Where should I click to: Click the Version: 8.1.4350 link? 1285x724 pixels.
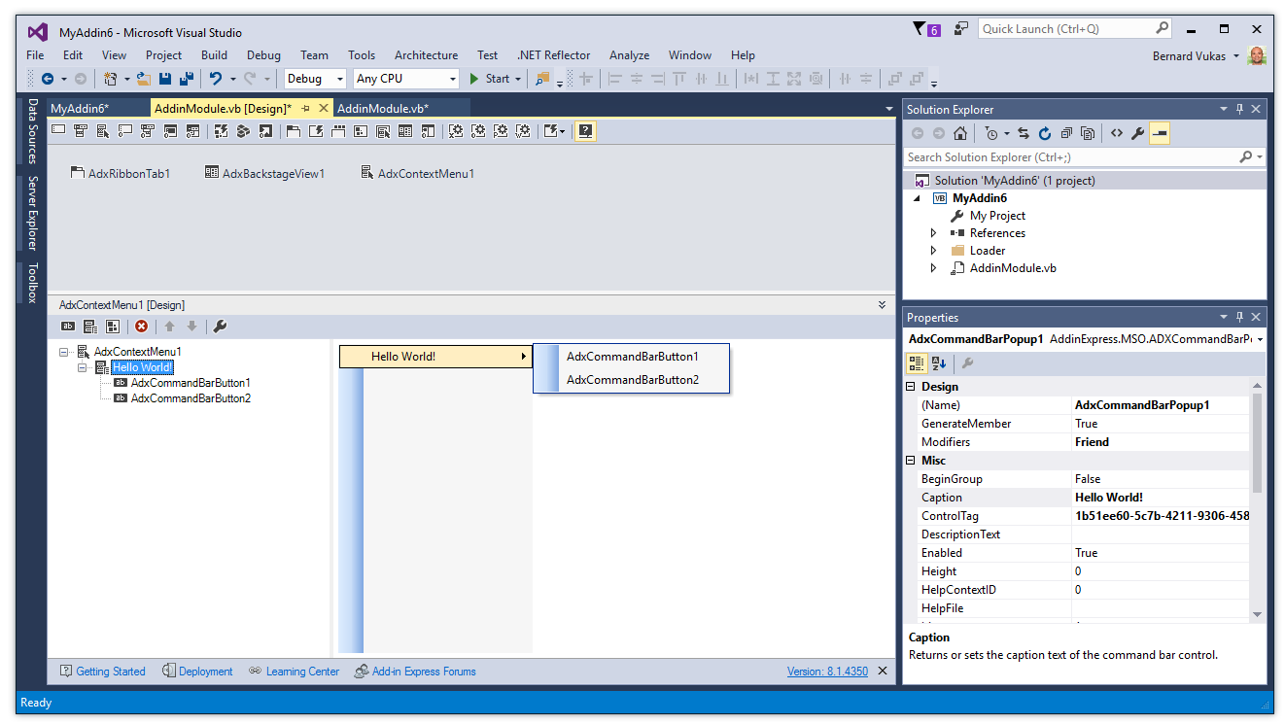point(827,672)
